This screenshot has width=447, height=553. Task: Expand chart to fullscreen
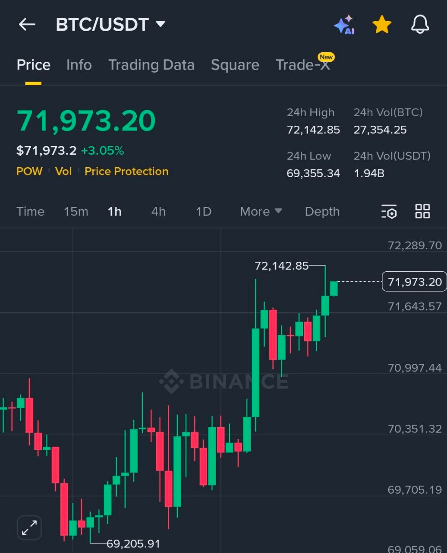[x=29, y=528]
